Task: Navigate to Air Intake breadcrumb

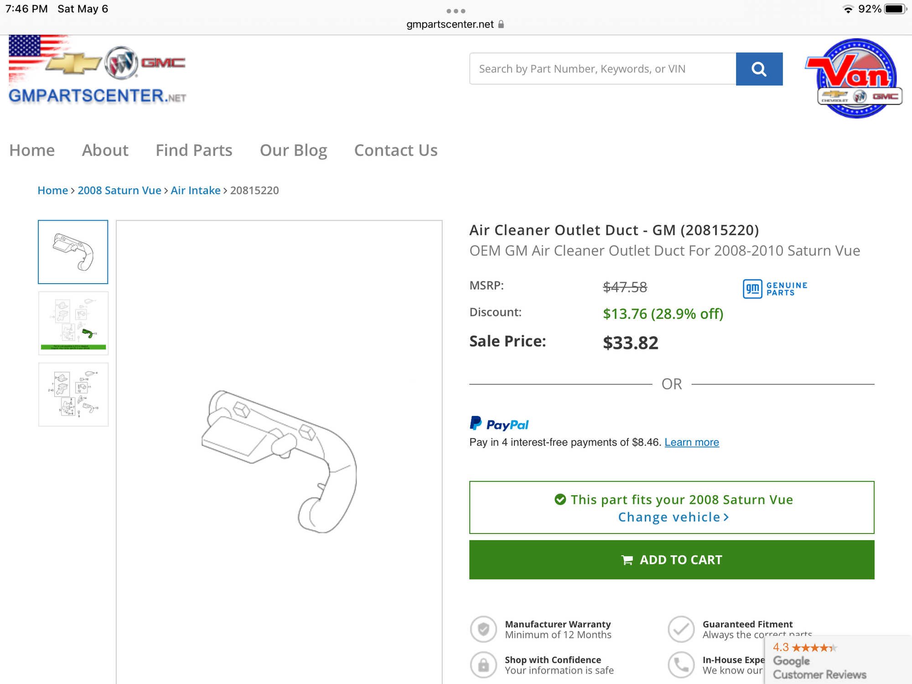Action: pos(195,190)
